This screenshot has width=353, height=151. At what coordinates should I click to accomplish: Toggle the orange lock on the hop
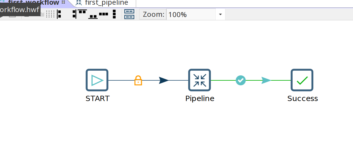(138, 80)
